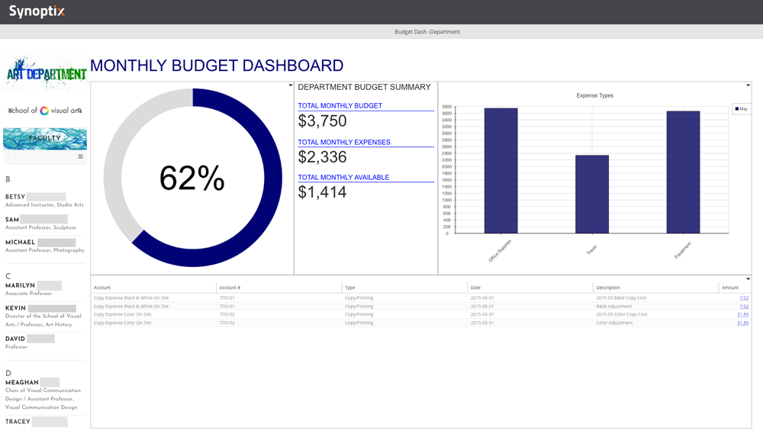Click the Budget Dash -Department header

[427, 31]
